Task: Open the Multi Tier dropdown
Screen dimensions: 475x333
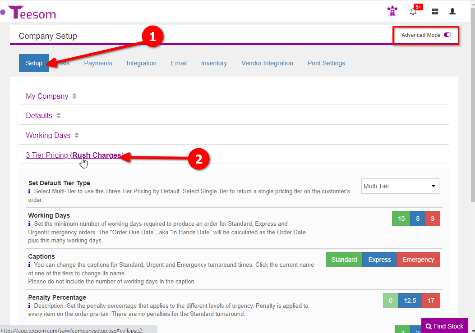Action: pyautogui.click(x=400, y=186)
